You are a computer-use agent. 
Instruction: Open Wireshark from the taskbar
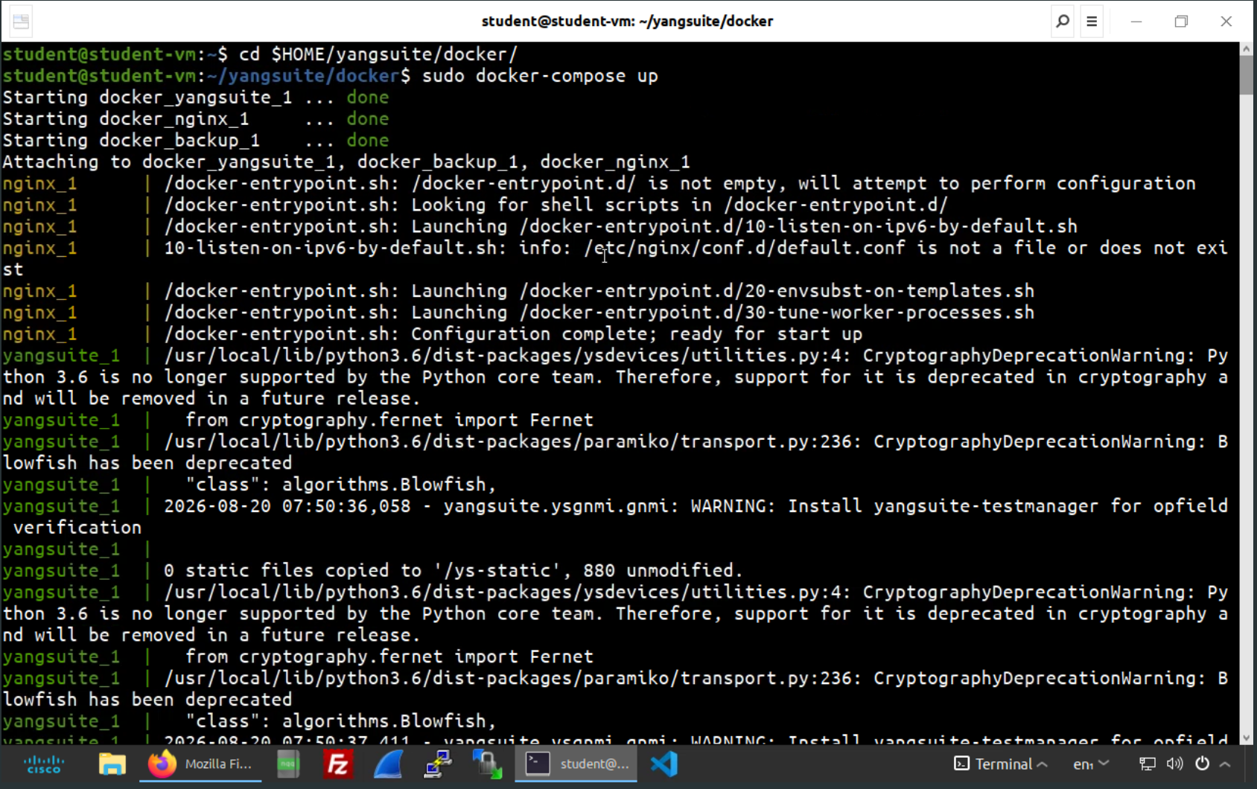tap(388, 764)
